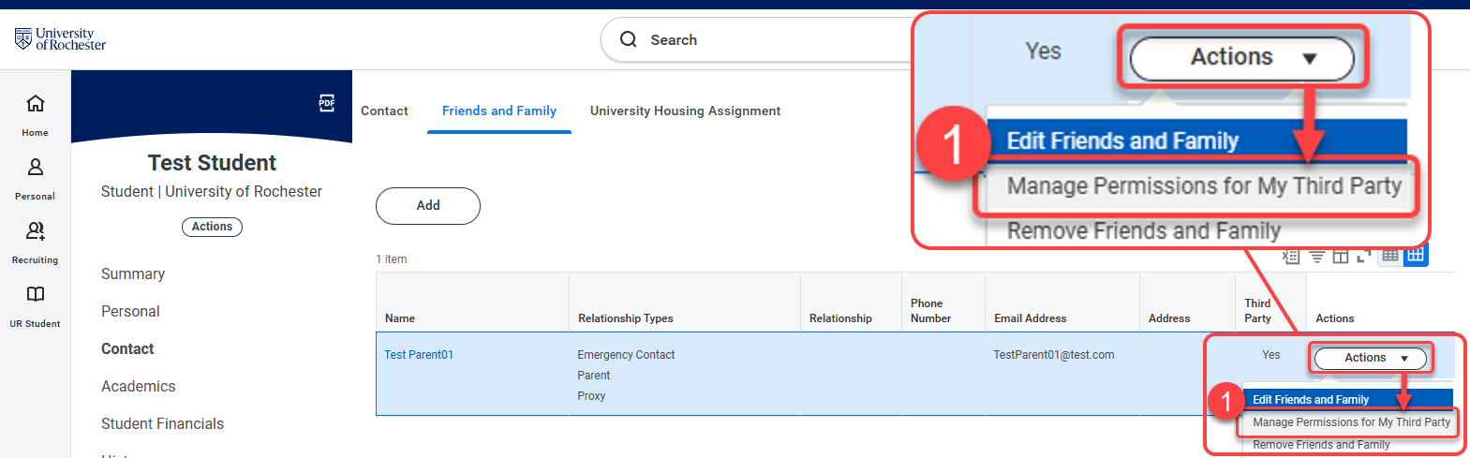Open the UR Student sidebar icon
1470x458 pixels.
pyautogui.click(x=35, y=305)
